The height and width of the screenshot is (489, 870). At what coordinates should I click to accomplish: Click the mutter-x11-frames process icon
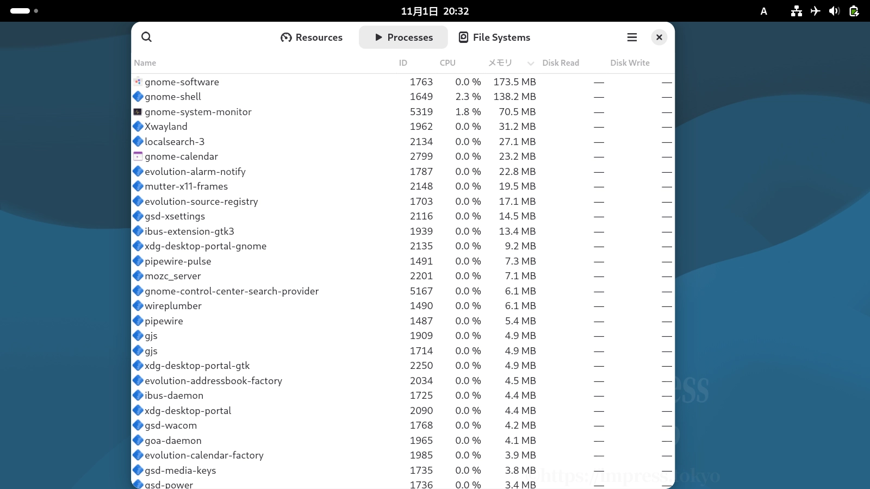pyautogui.click(x=138, y=186)
